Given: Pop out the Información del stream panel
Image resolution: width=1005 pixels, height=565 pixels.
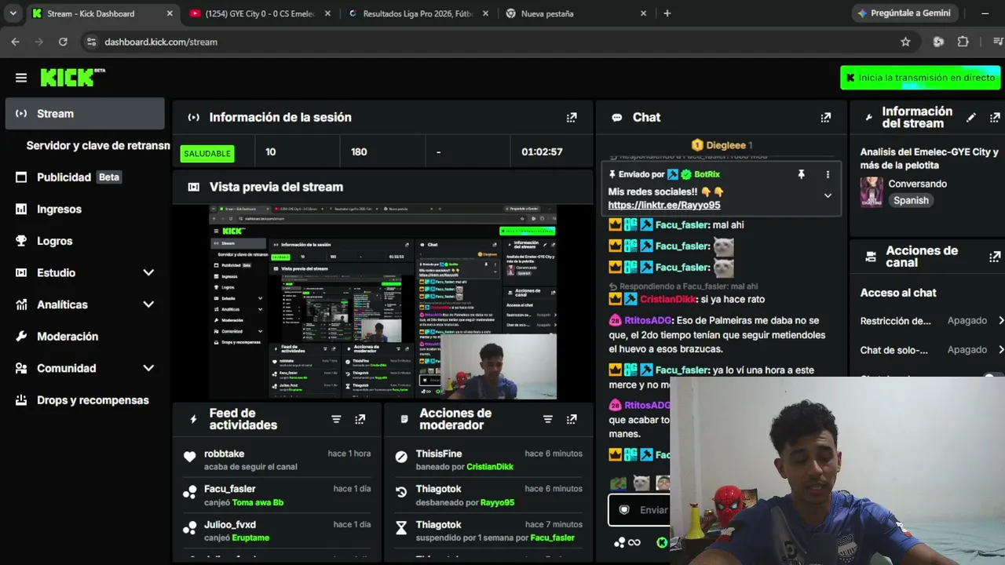Looking at the screenshot, I should click(995, 118).
